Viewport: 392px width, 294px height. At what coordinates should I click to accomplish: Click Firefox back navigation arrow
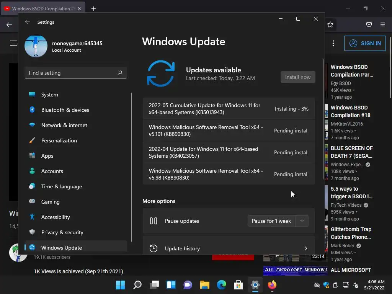coord(9,24)
